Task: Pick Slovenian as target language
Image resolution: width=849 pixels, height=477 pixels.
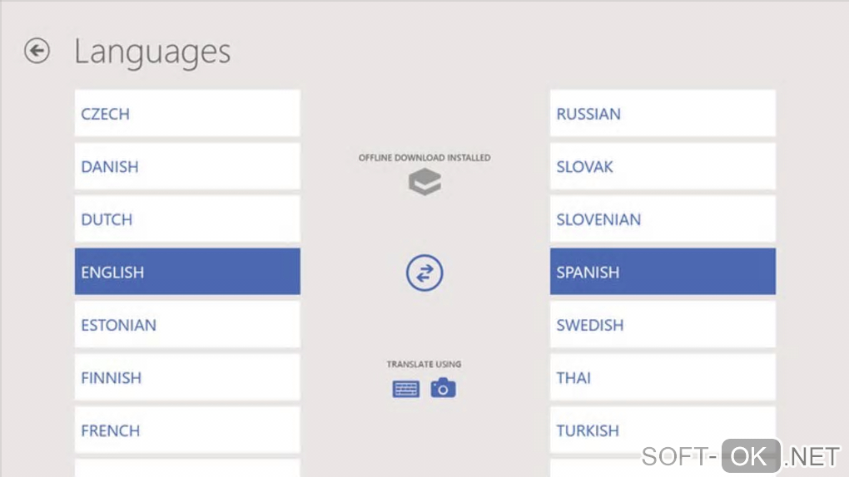Action: pos(663,219)
